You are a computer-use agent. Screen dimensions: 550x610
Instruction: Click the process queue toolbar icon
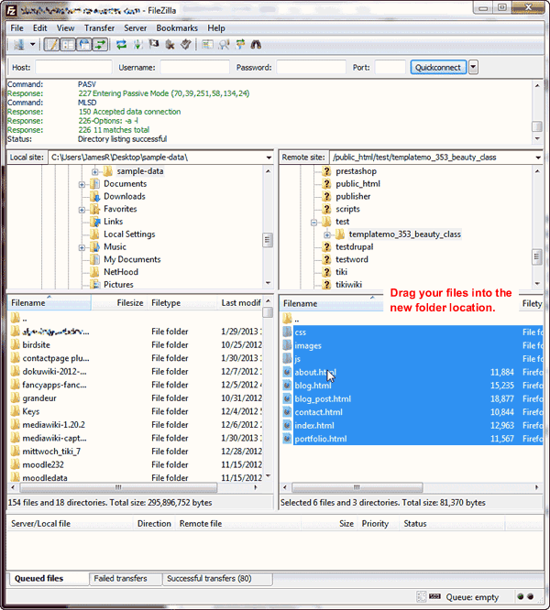137,44
